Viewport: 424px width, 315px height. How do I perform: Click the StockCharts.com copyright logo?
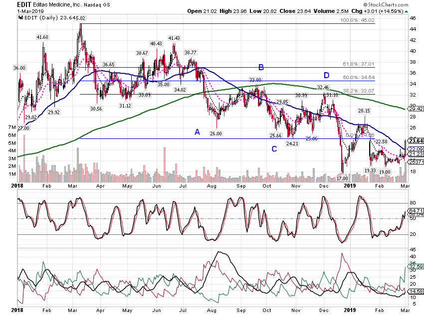pyautogui.click(x=386, y=4)
